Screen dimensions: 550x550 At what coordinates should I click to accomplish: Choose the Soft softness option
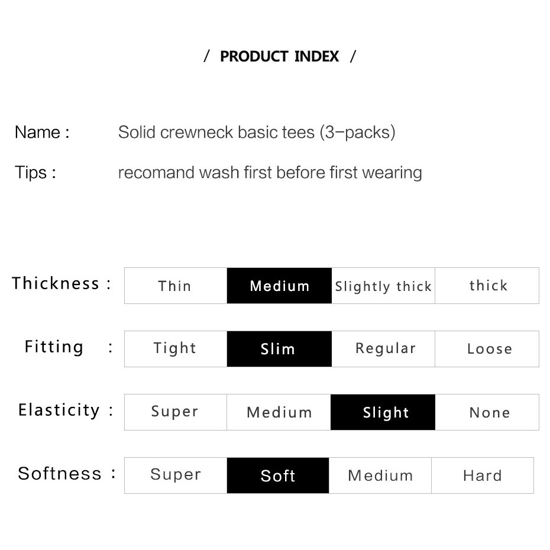pyautogui.click(x=278, y=475)
